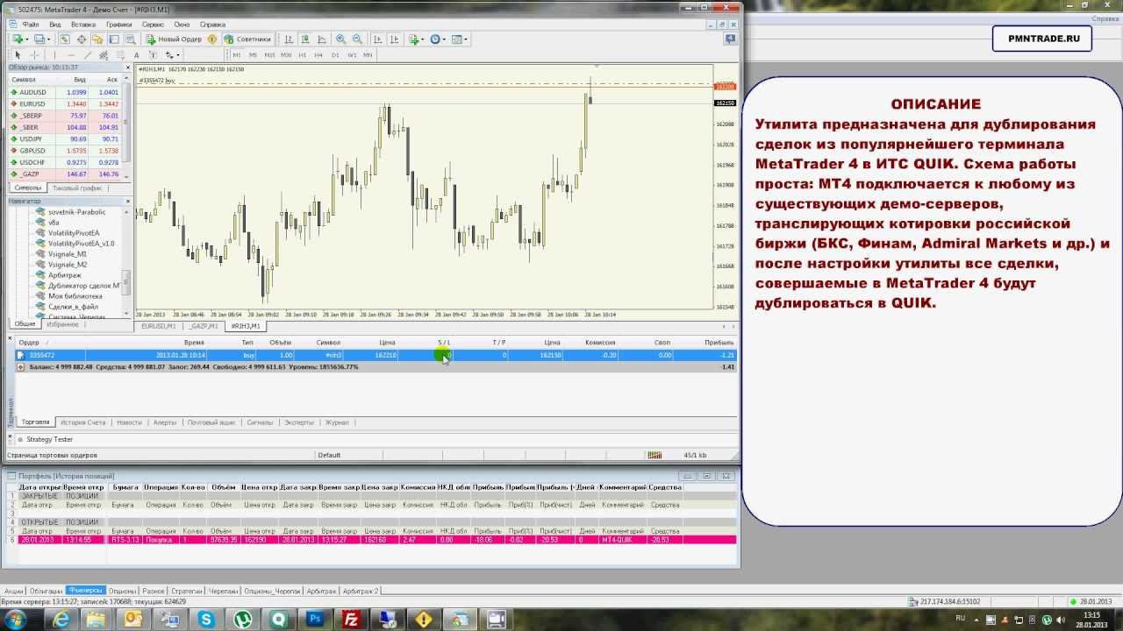Select EURUSD in Market Watch
Viewport: 1123px width, 631px height.
[65, 103]
